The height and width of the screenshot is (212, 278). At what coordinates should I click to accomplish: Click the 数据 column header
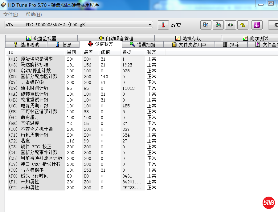tap(127, 52)
